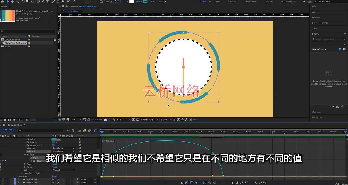Screen dimensions: 348x185
Task: Select the Pen tool
Action: [43, 1]
